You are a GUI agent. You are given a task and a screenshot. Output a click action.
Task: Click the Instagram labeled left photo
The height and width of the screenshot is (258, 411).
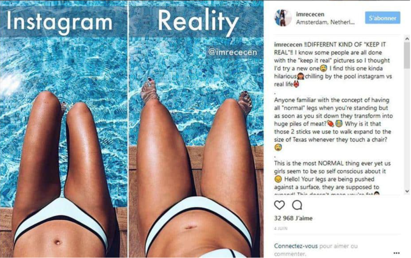pyautogui.click(x=64, y=129)
